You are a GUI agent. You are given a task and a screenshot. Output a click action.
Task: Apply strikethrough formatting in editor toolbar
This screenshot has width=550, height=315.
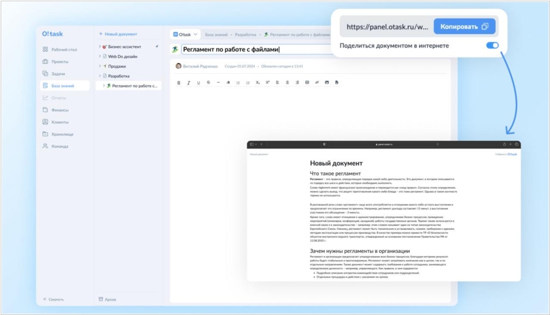pyautogui.click(x=208, y=83)
